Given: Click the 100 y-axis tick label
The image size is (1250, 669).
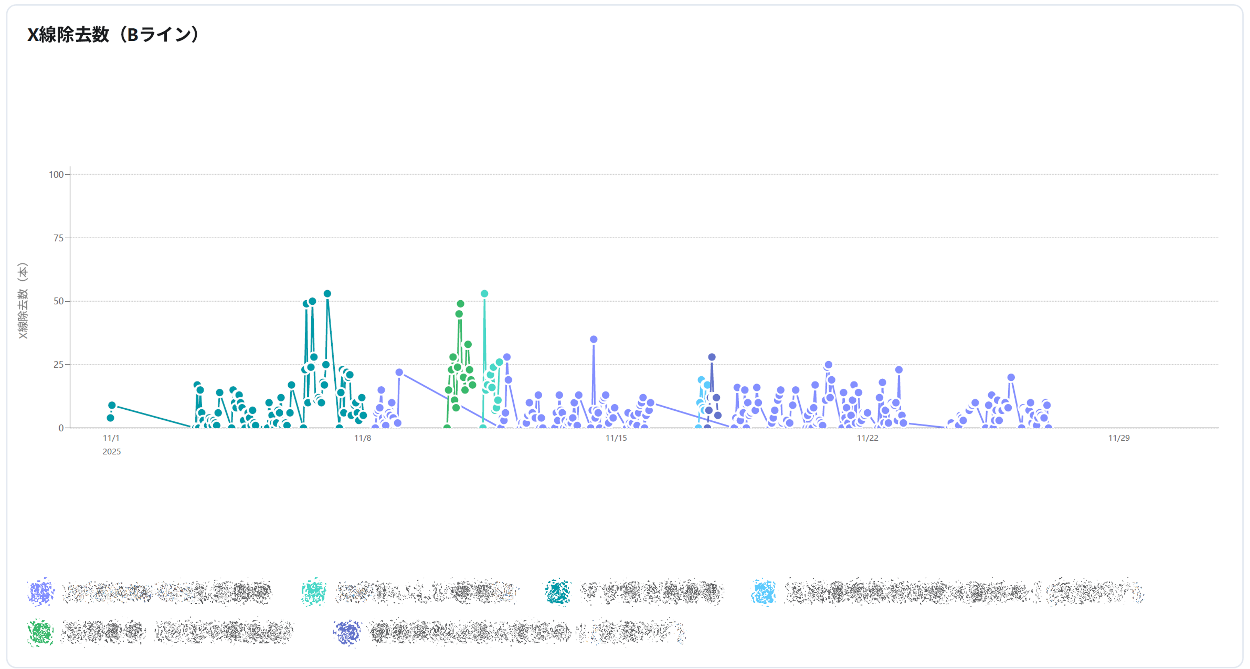Looking at the screenshot, I should (56, 174).
